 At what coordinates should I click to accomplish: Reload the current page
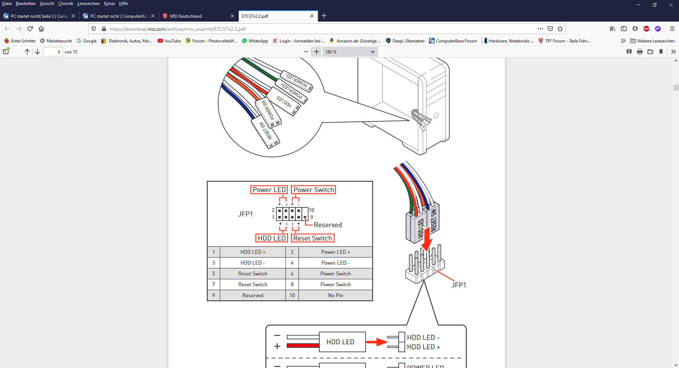click(x=30, y=29)
